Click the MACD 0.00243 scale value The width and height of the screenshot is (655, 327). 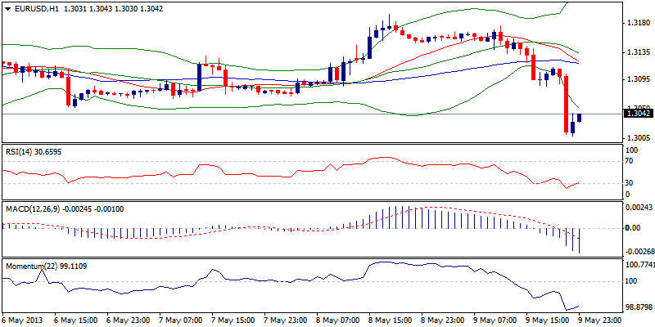pos(639,208)
